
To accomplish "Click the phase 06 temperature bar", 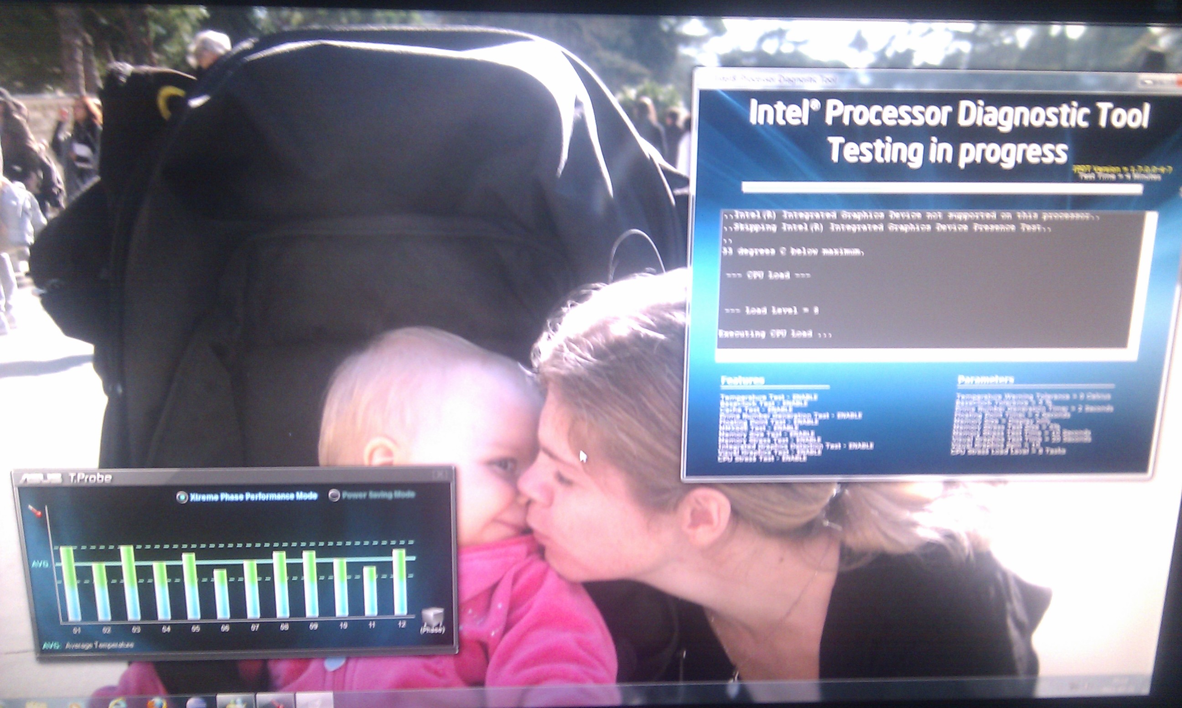I will pyautogui.click(x=221, y=594).
